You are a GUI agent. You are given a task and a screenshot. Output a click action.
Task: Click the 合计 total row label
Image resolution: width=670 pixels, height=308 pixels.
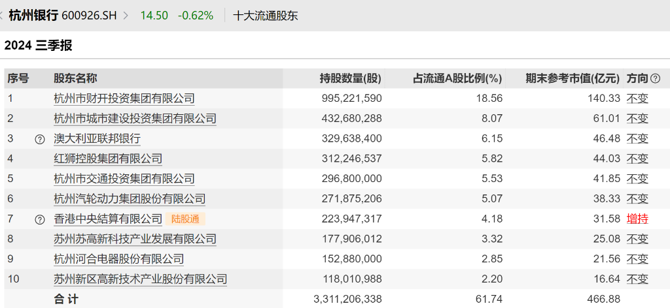(x=66, y=299)
